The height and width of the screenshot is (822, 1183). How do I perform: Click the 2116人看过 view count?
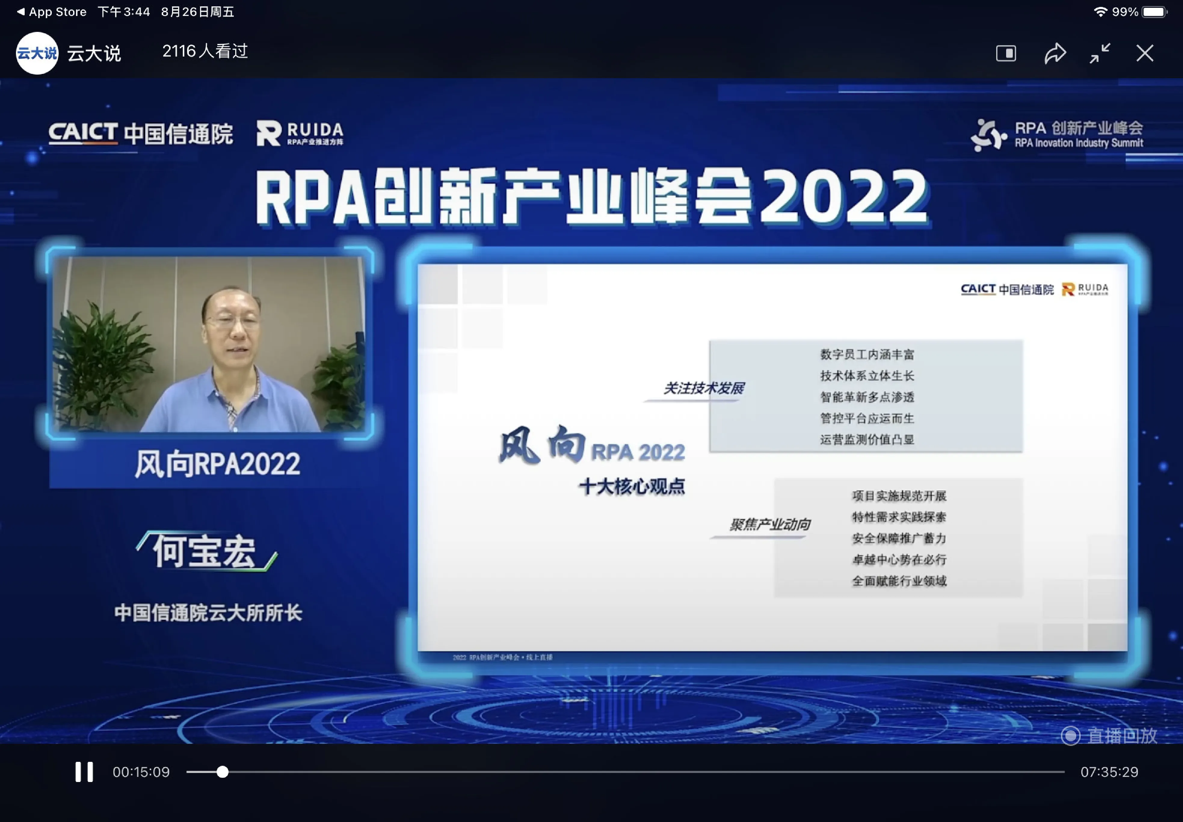click(x=205, y=51)
